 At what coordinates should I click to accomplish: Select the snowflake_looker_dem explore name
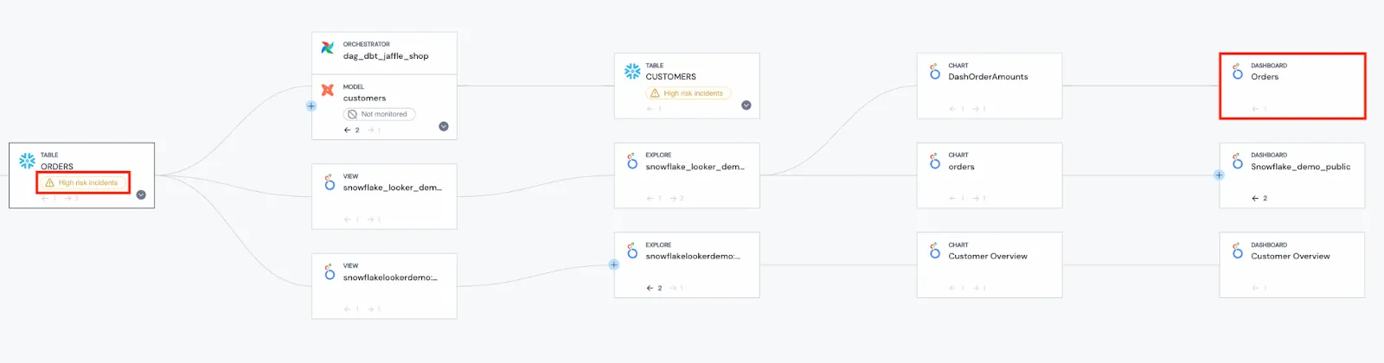click(695, 167)
